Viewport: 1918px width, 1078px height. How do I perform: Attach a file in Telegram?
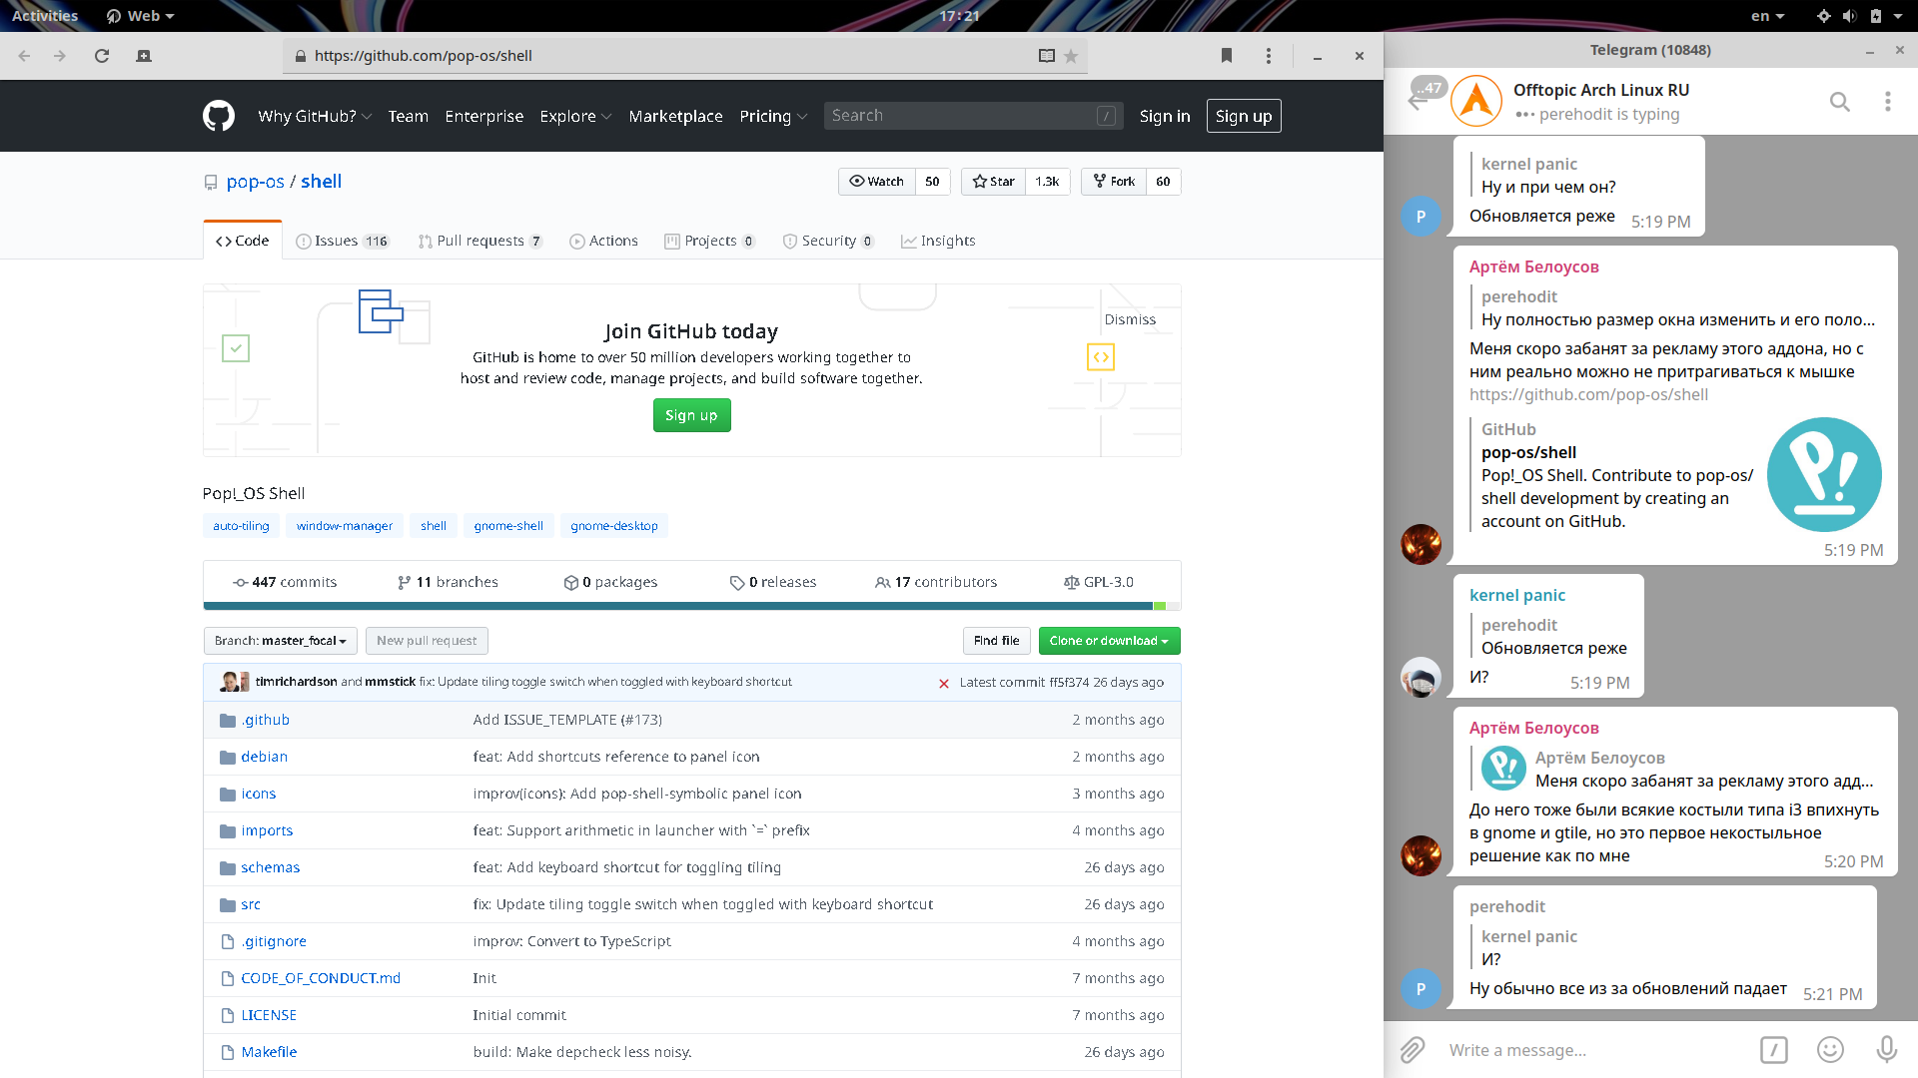pyautogui.click(x=1412, y=1050)
